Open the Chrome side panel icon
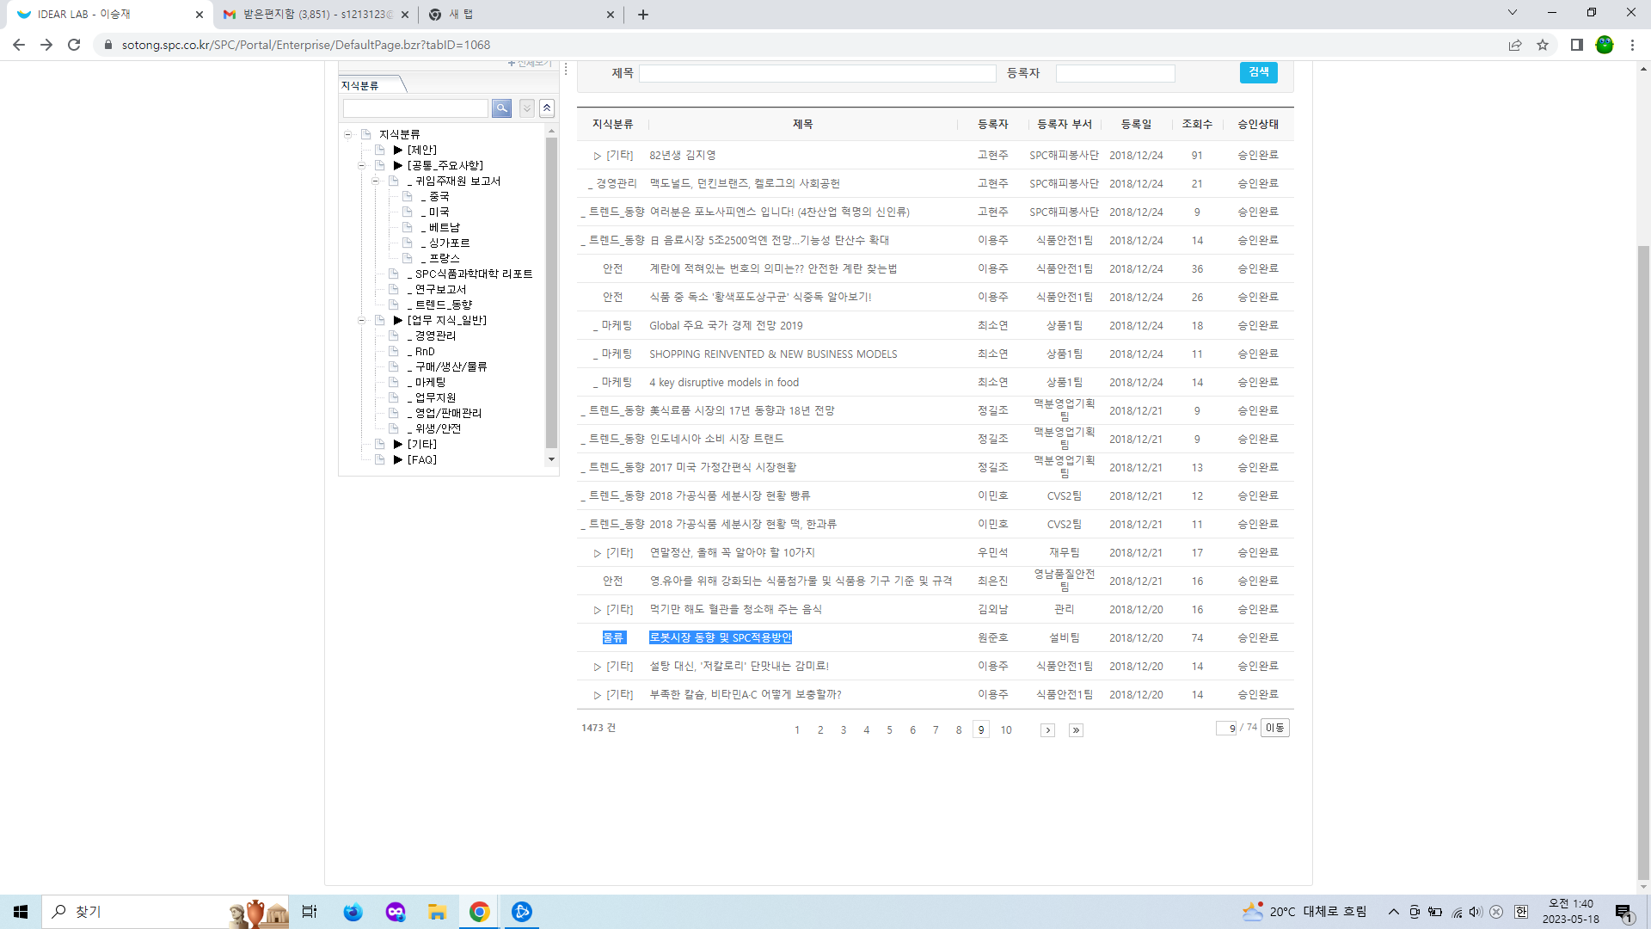 point(1576,45)
